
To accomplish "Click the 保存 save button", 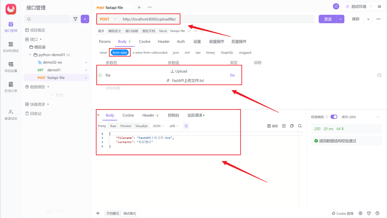I will tap(356, 19).
